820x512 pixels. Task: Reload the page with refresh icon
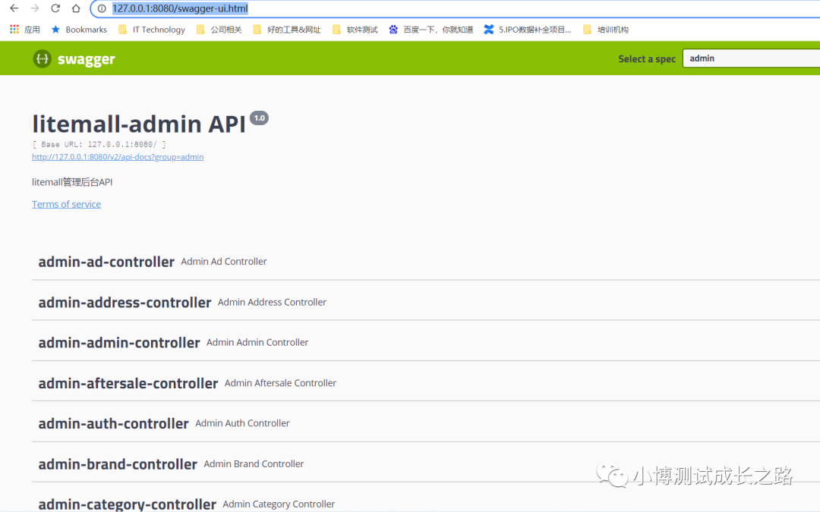55,8
